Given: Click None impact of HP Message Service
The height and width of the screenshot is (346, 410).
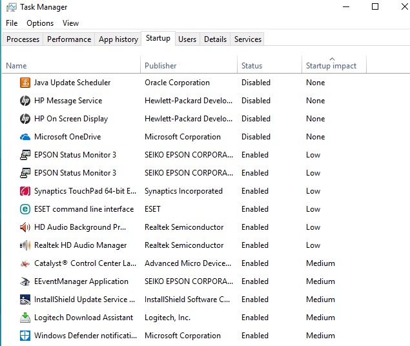Looking at the screenshot, I should 315,101.
